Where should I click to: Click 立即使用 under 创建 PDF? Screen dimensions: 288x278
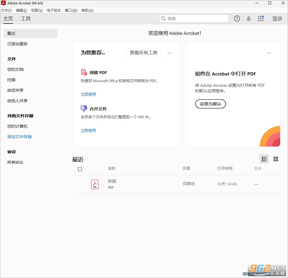88,94
